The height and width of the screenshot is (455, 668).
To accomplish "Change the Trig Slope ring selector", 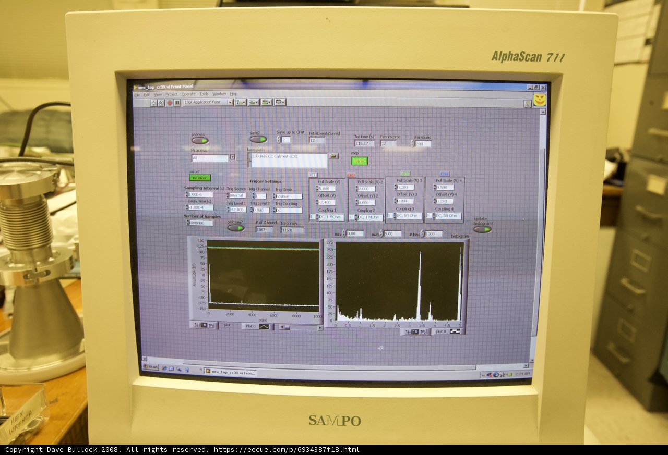I will click(x=287, y=196).
